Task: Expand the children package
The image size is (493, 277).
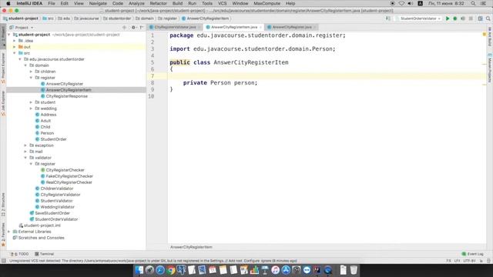Action: tap(31, 72)
